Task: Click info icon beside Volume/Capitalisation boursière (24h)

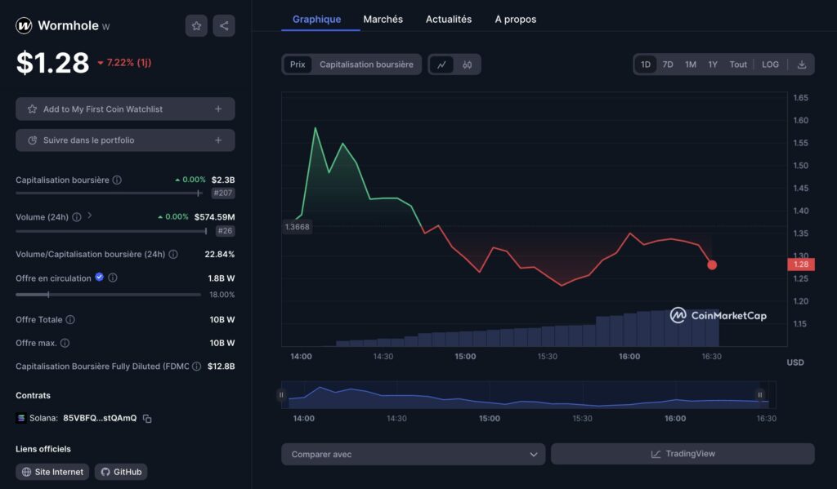Action: pos(173,255)
